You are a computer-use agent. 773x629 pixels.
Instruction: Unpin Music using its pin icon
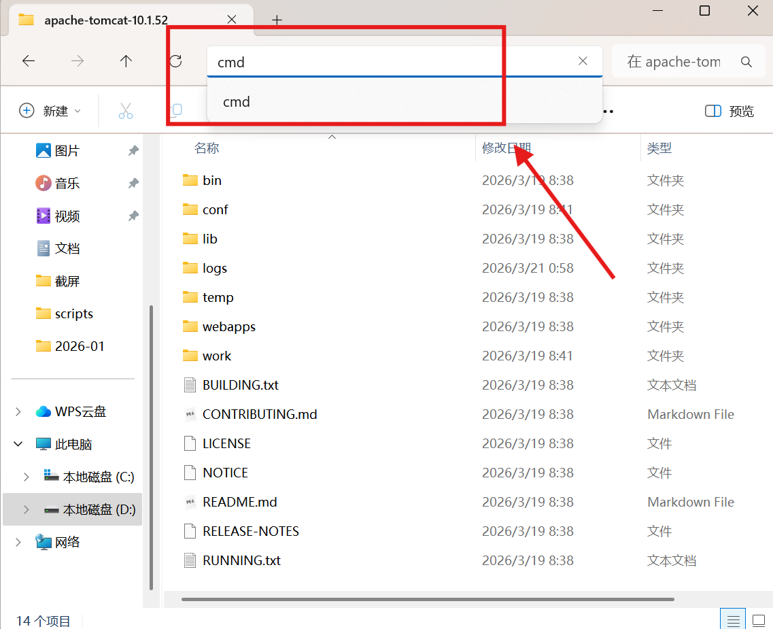[133, 184]
